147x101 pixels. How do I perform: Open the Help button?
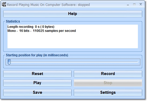coord(73,14)
